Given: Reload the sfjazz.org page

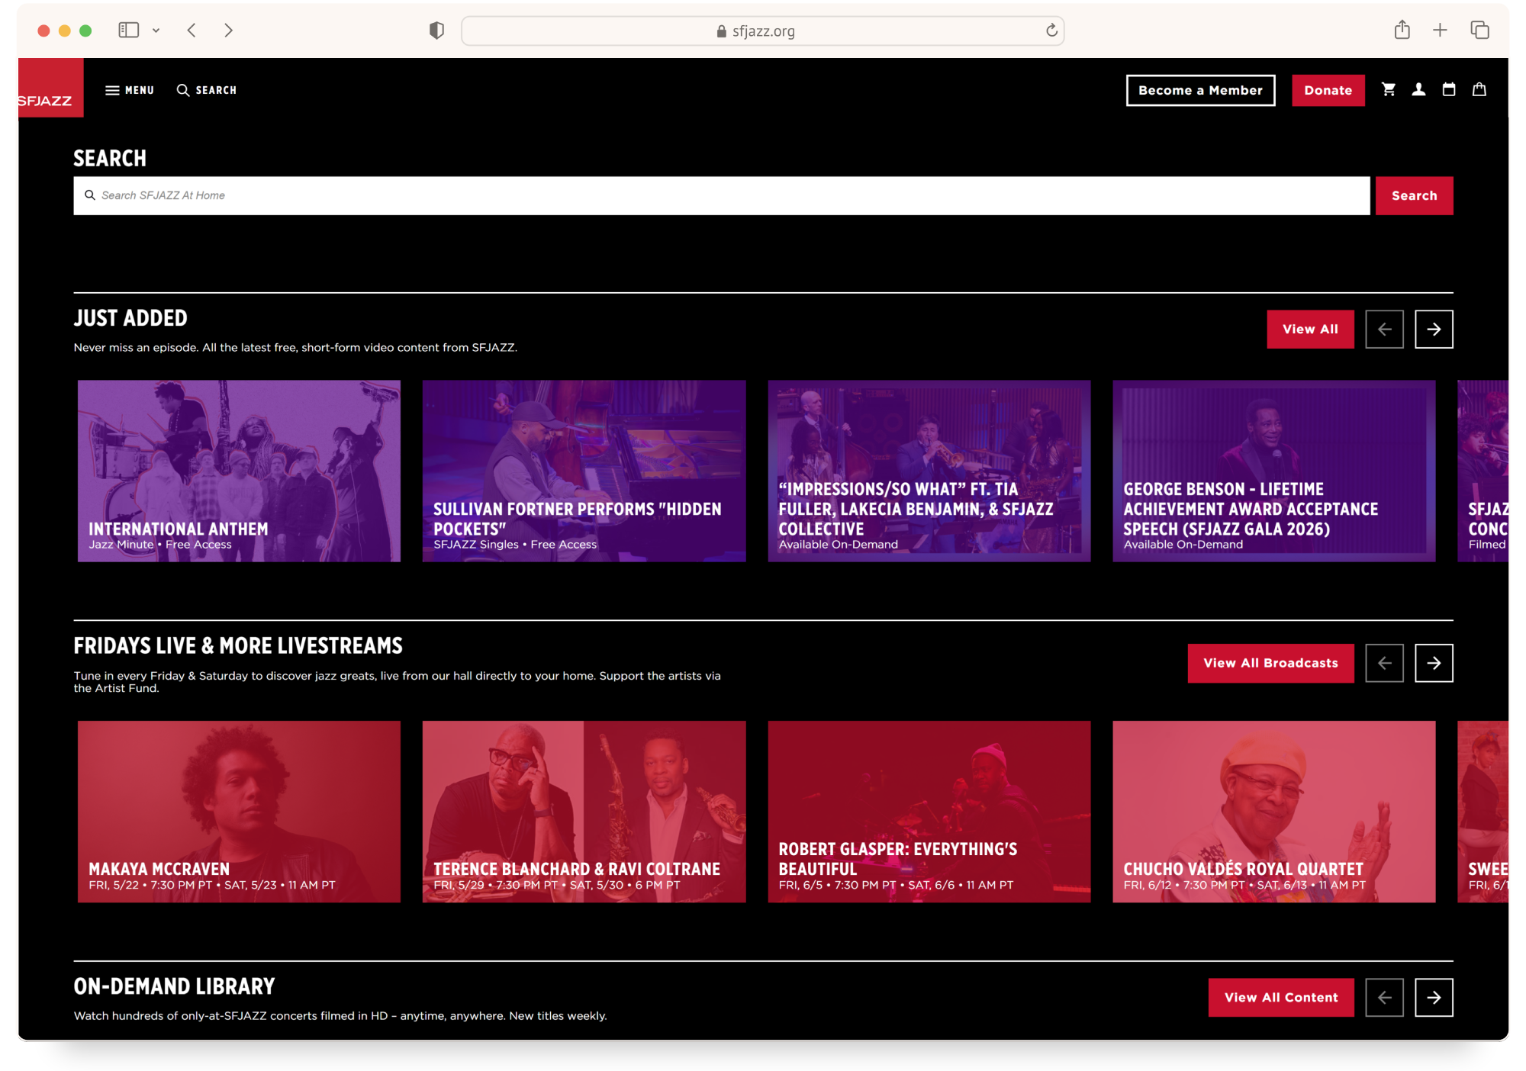Looking at the screenshot, I should [1051, 31].
